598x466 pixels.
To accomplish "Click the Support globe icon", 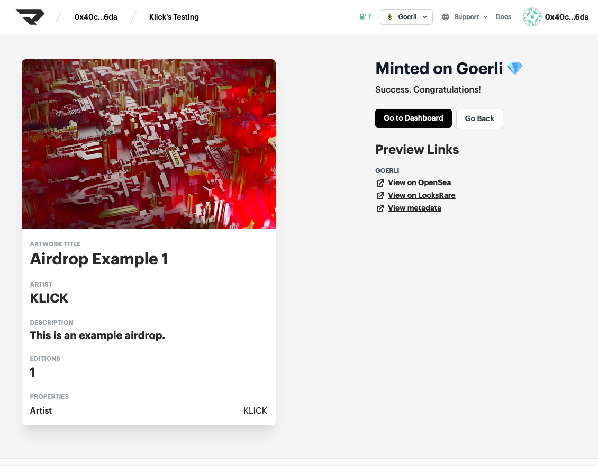I will [446, 17].
